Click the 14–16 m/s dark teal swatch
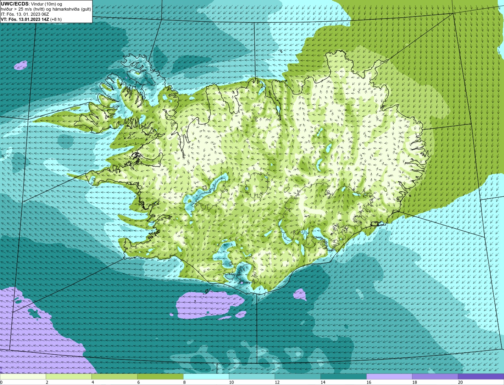 [x=343, y=376]
